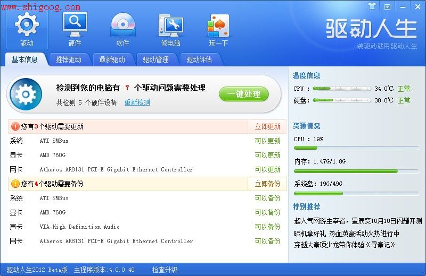Click the 内存: 1.47G/1.8G label

(x=320, y=162)
